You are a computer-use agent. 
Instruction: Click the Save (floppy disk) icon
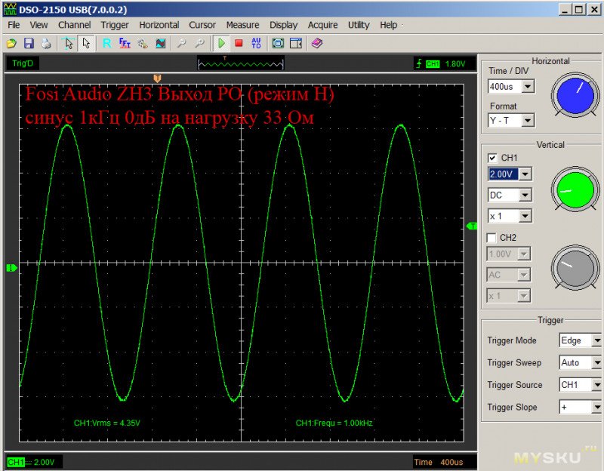point(29,44)
